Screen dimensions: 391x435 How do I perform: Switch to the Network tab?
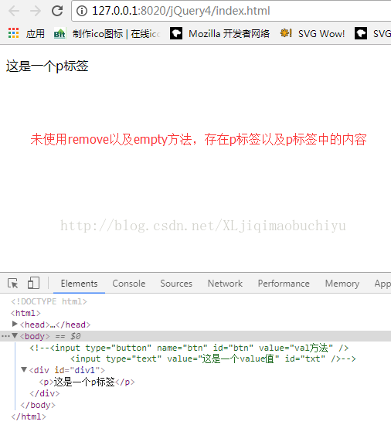coord(225,284)
